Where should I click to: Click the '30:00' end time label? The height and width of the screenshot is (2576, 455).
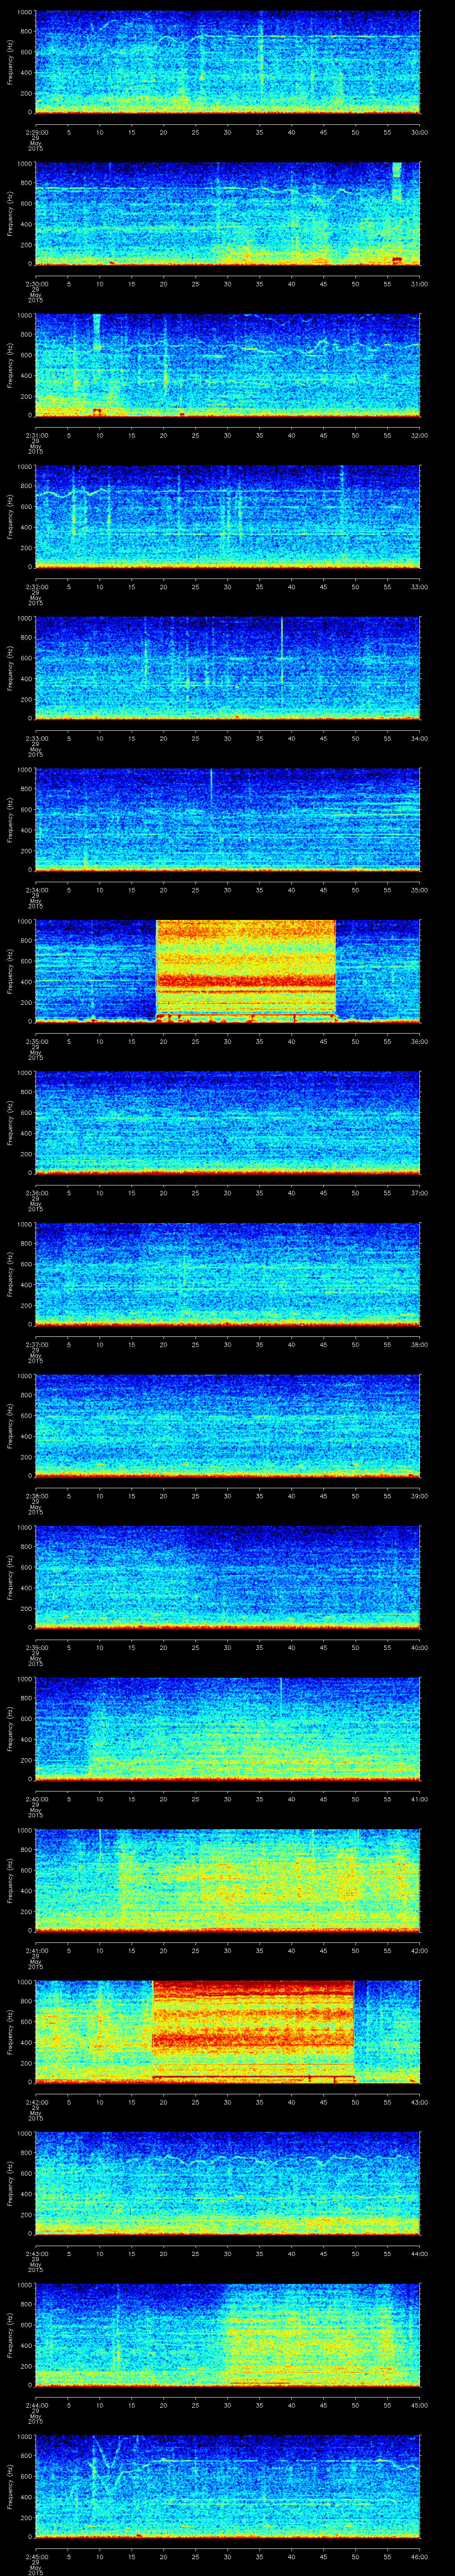click(420, 132)
